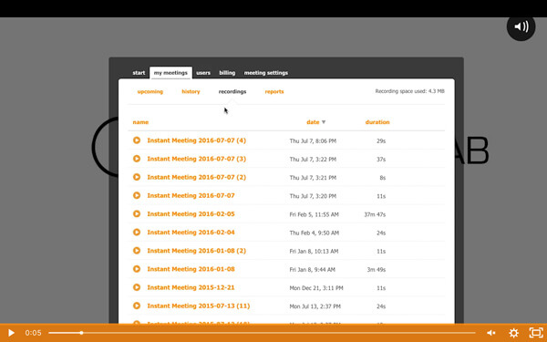This screenshot has width=547, height=342.
Task: Enter fullscreen mode
Action: [x=536, y=333]
